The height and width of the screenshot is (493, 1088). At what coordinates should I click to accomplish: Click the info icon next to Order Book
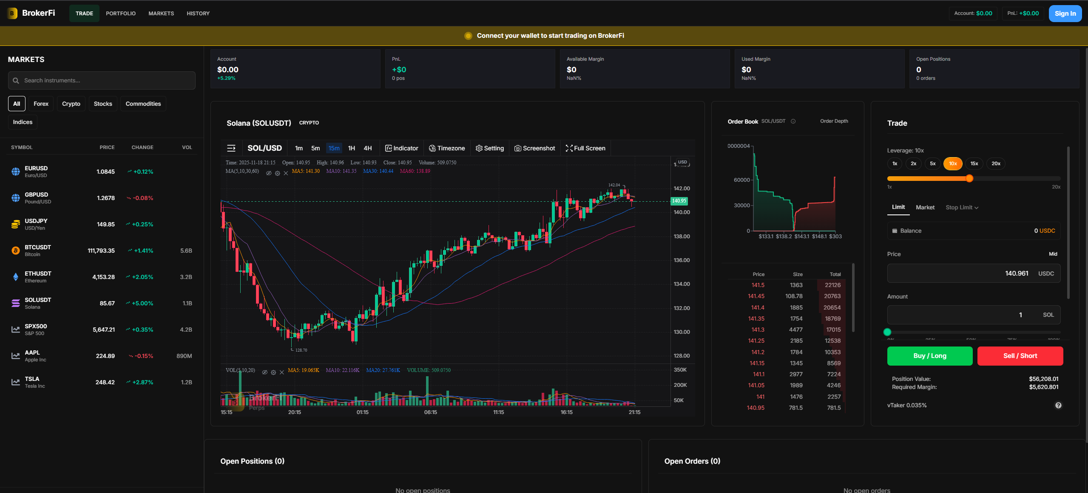(x=793, y=121)
